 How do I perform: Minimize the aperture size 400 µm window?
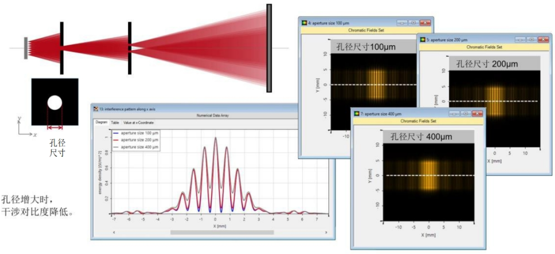click(454, 114)
